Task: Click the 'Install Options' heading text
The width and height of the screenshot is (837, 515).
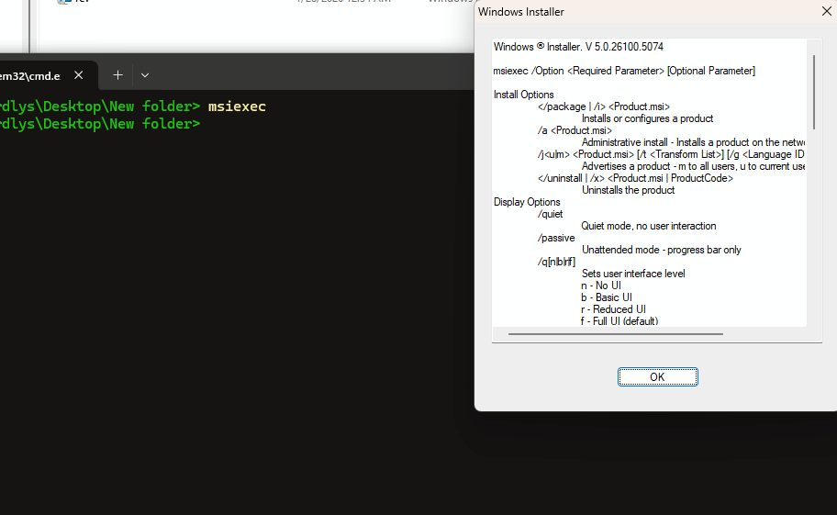Action: coord(524,95)
